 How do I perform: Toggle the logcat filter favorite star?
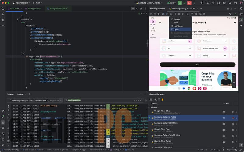[x=141, y=101]
